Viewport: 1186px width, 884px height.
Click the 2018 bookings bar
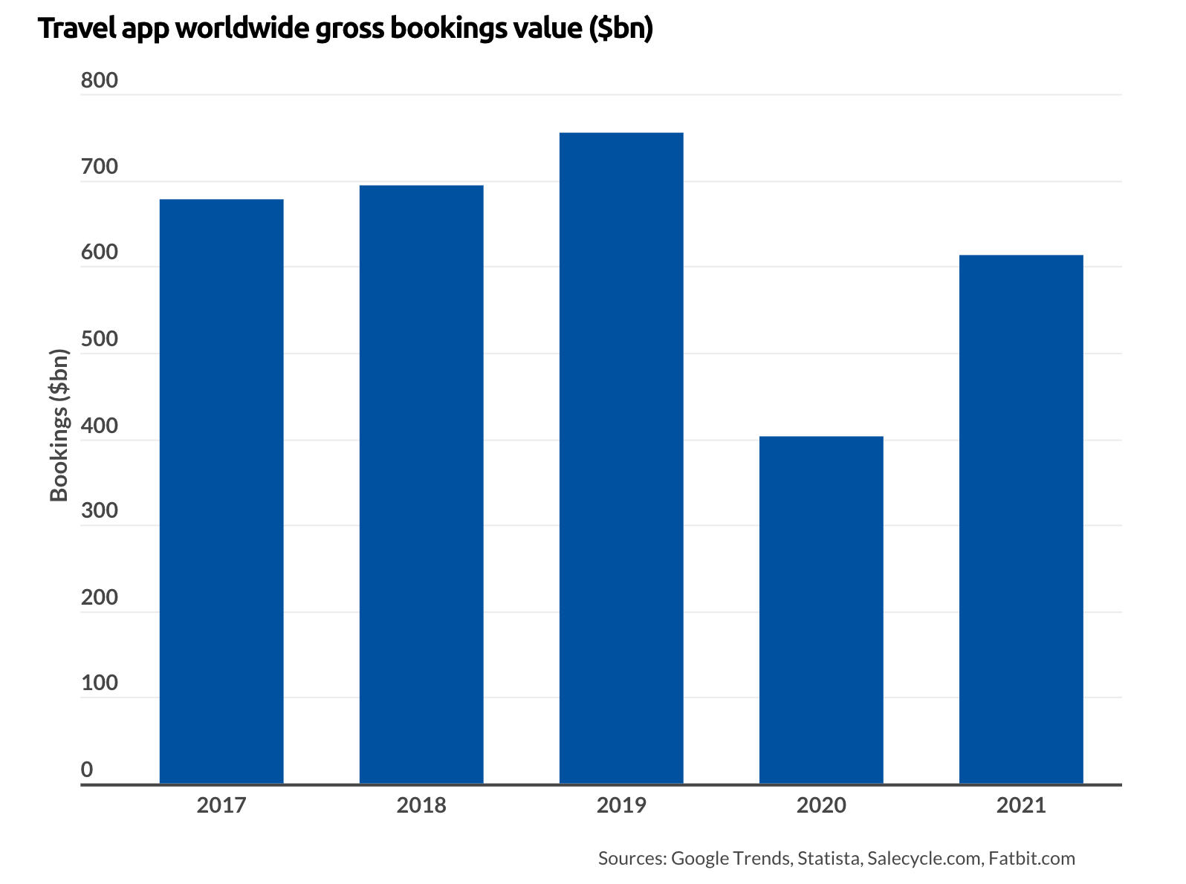(x=421, y=484)
